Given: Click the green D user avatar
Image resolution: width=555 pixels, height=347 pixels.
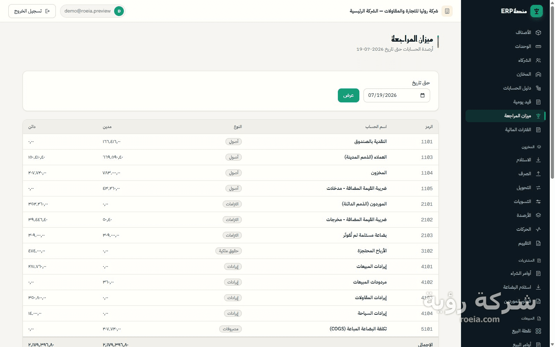Looking at the screenshot, I should [119, 11].
